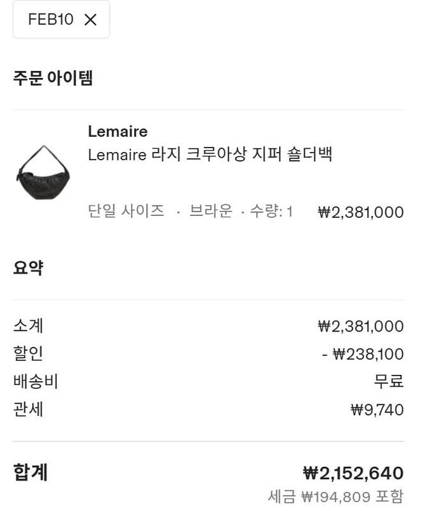The height and width of the screenshot is (511, 431).
Task: Select the - ₩238,100 discount amount
Action: point(363,355)
